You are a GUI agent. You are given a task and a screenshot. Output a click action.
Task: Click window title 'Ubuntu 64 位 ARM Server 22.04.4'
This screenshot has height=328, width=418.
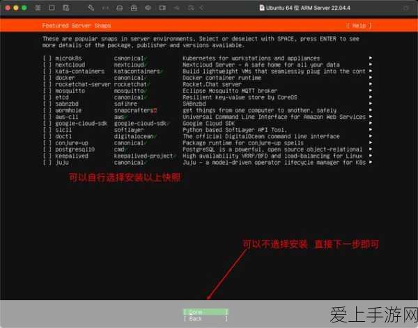click(308, 8)
